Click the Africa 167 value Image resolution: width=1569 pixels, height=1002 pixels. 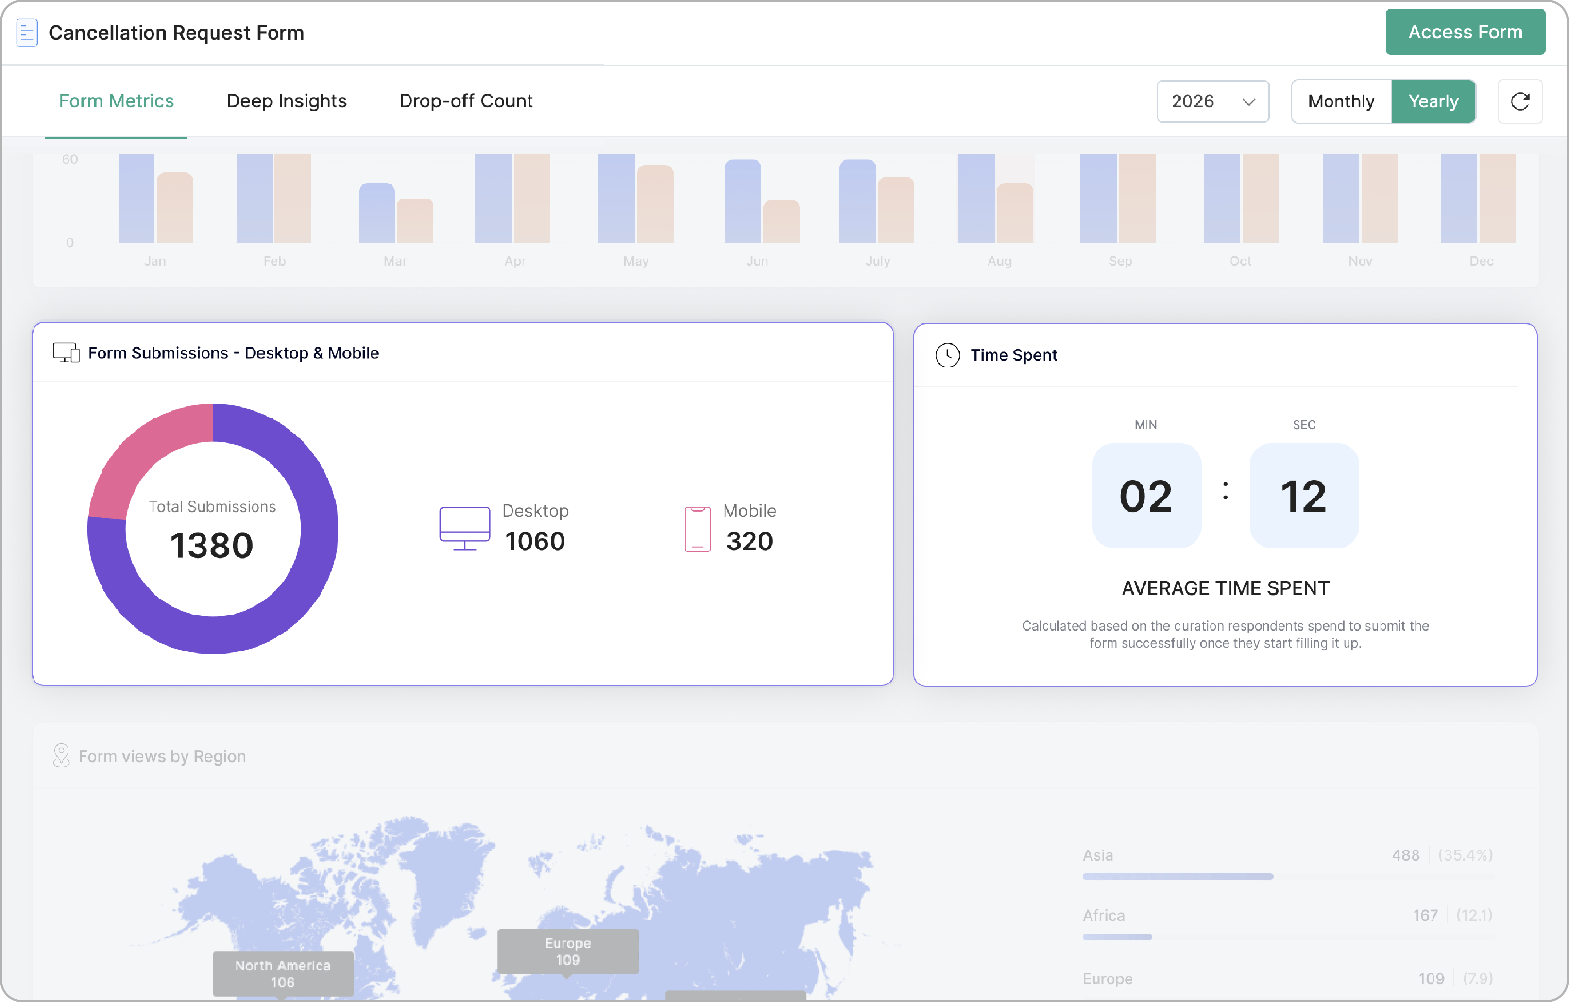point(1425,915)
